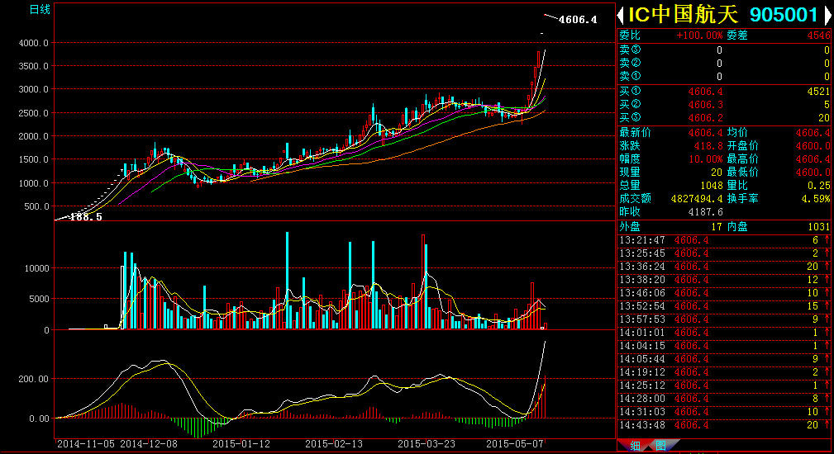Screen dimensions: 834x454
Task: Select the 卖③ ask row
Action: point(724,50)
